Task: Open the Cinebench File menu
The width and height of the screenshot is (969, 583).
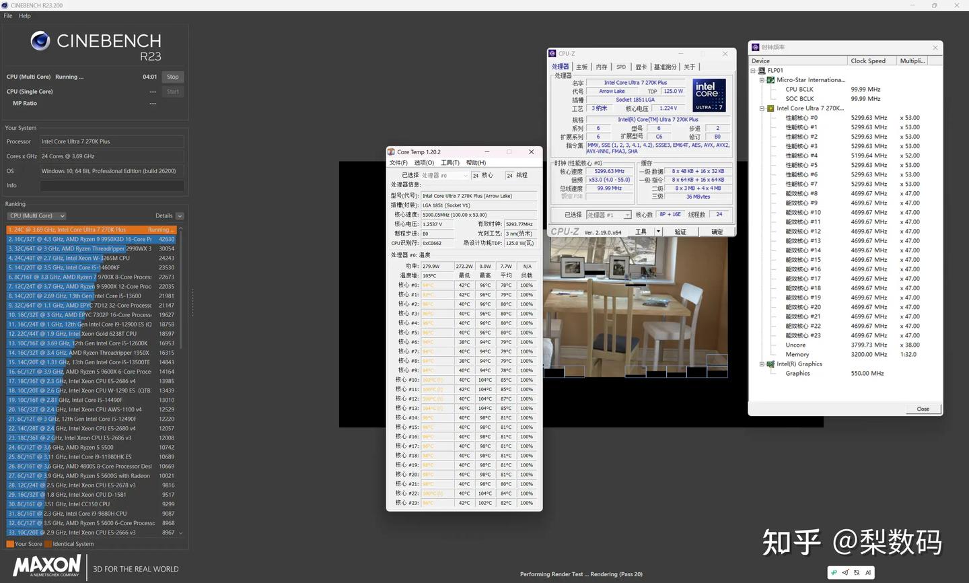Action: (8, 16)
